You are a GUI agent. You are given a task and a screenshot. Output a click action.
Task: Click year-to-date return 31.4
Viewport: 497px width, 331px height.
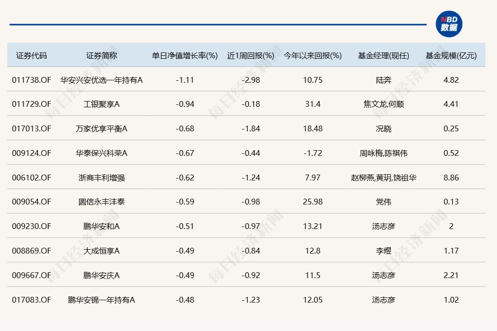[313, 104]
